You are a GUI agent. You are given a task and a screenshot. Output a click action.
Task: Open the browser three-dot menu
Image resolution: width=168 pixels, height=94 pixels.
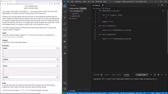point(61,4)
